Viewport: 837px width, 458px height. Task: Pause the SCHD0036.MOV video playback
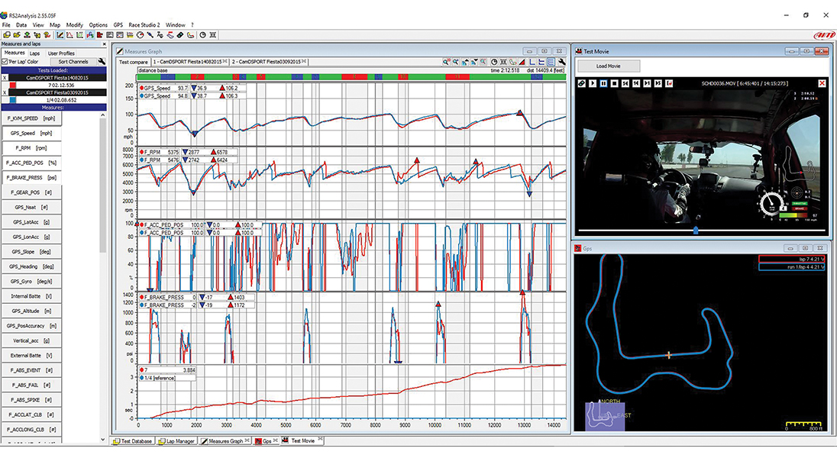point(603,83)
